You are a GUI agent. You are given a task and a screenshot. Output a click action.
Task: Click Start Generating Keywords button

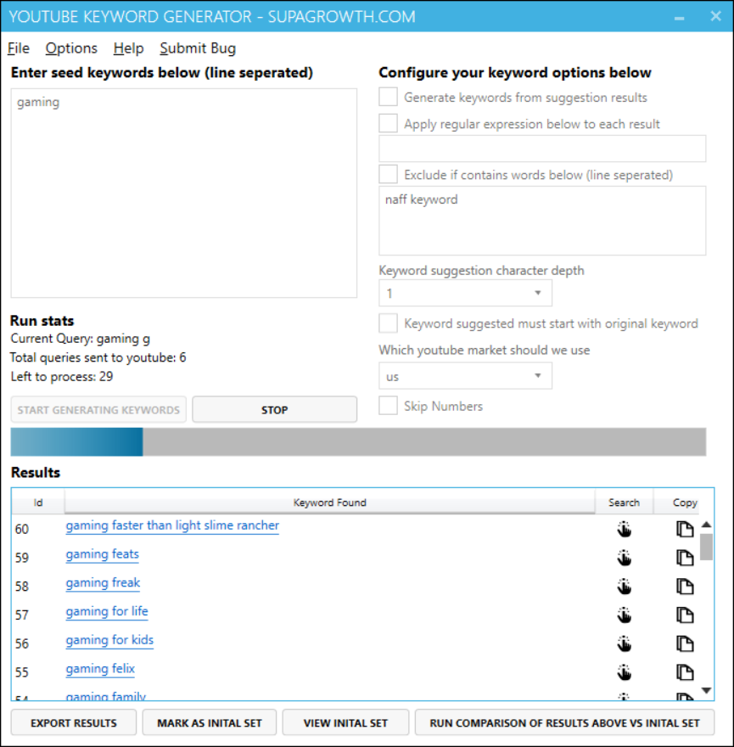[x=98, y=410]
